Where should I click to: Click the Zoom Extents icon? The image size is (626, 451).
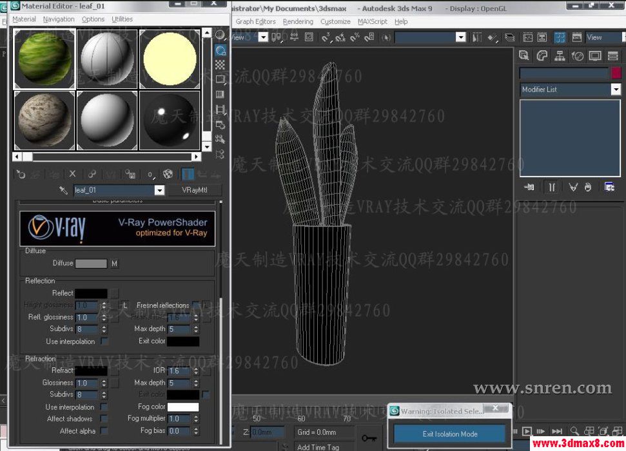[605, 430]
